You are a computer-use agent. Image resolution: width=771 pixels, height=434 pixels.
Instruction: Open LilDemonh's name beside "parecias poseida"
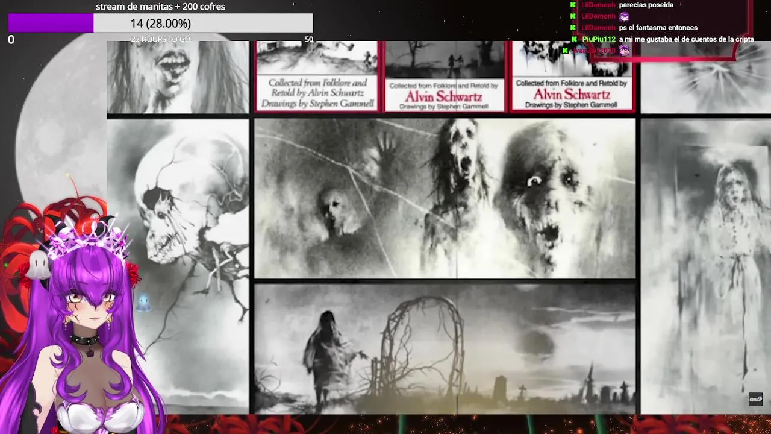point(598,5)
